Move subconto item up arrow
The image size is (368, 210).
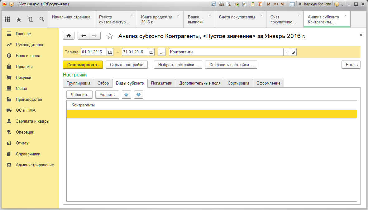tap(127, 95)
